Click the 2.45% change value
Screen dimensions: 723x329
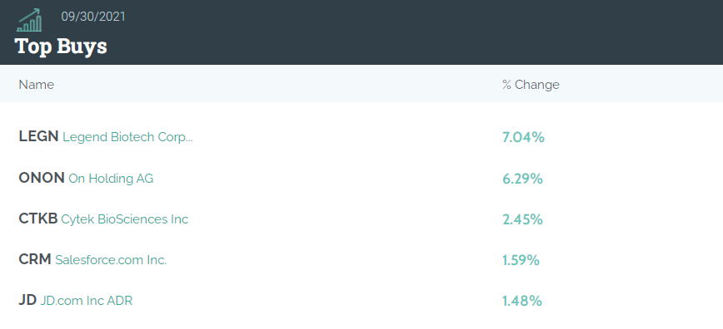coord(522,219)
